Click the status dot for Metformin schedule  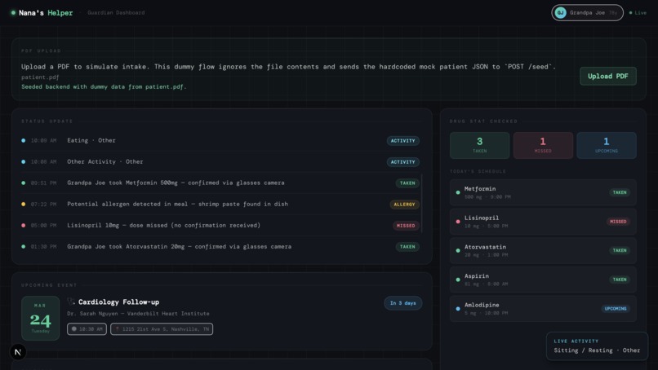[x=458, y=192]
